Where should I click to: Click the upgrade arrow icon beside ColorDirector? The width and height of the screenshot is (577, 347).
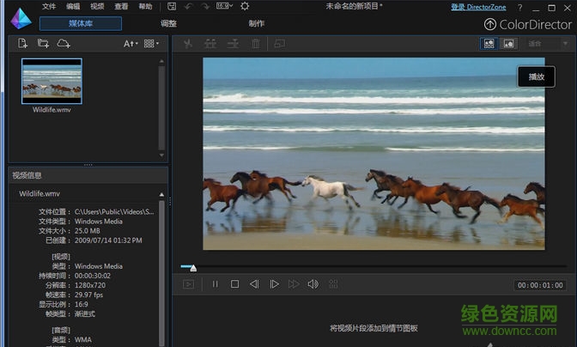[x=491, y=24]
